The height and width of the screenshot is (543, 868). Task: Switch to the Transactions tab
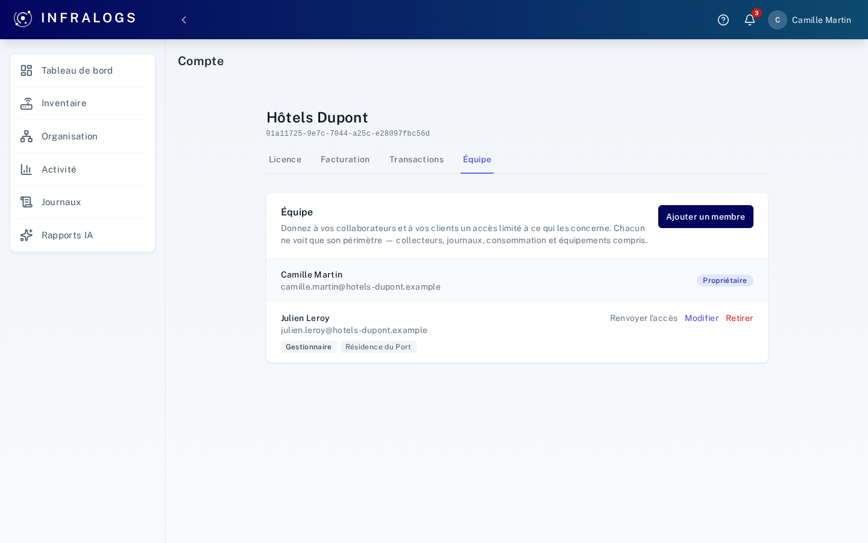pyautogui.click(x=417, y=159)
